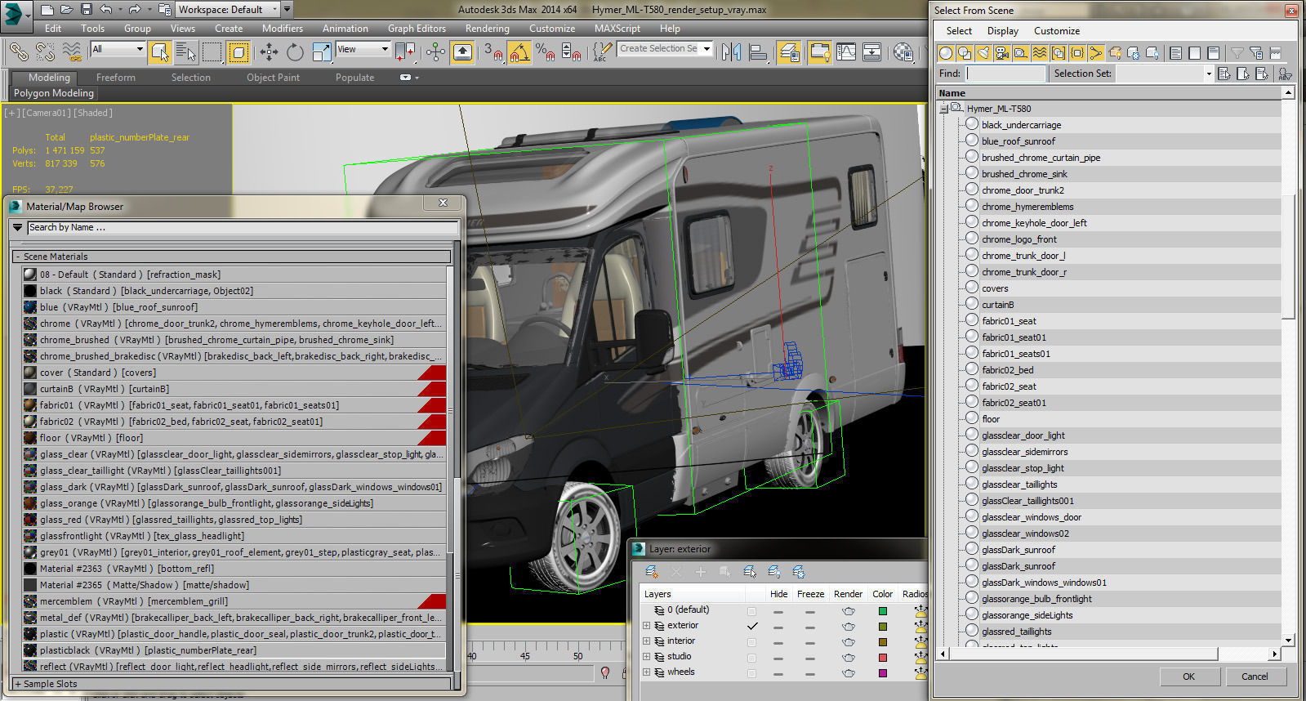The height and width of the screenshot is (701, 1306).
Task: Open the View reference coordinate dropdown
Action: [363, 49]
